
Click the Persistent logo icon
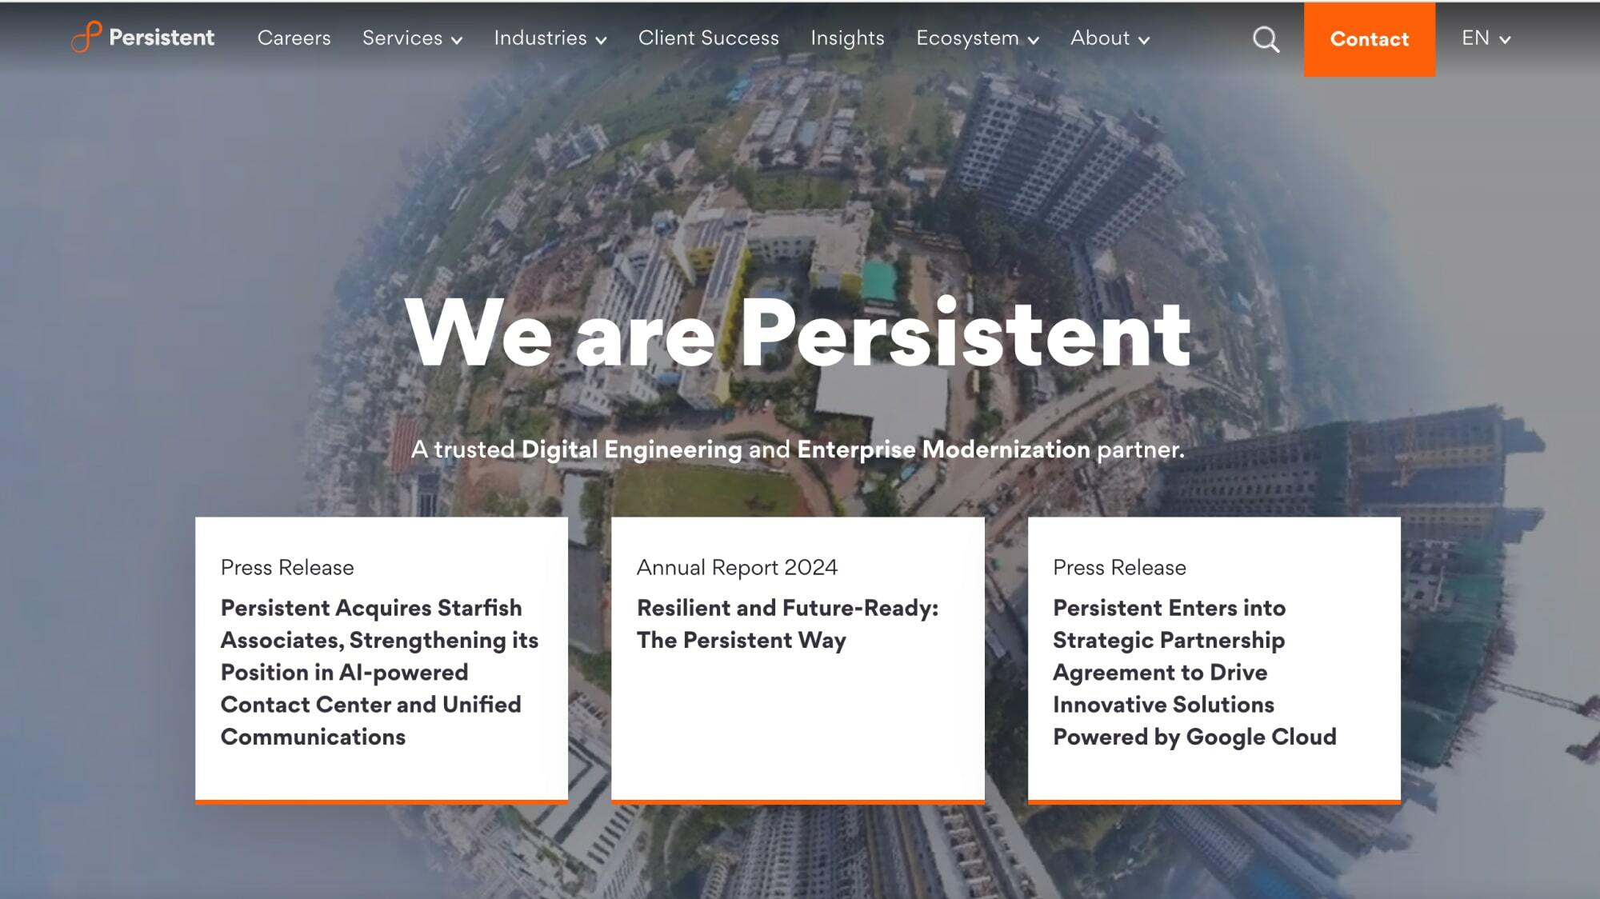pos(86,38)
